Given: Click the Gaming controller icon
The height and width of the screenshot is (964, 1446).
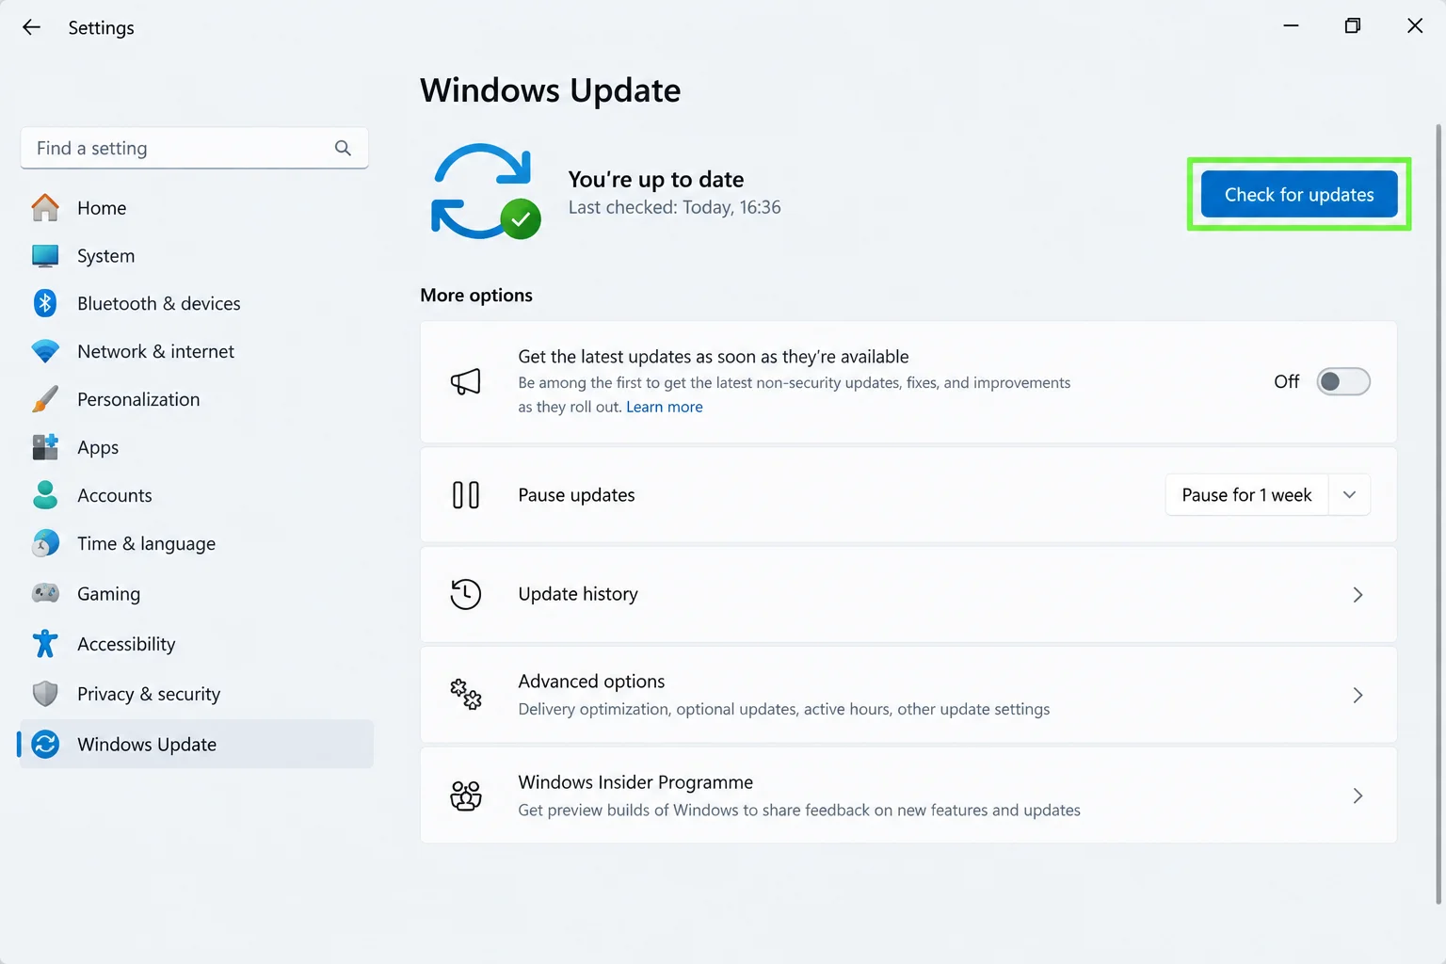Looking at the screenshot, I should [x=45, y=593].
